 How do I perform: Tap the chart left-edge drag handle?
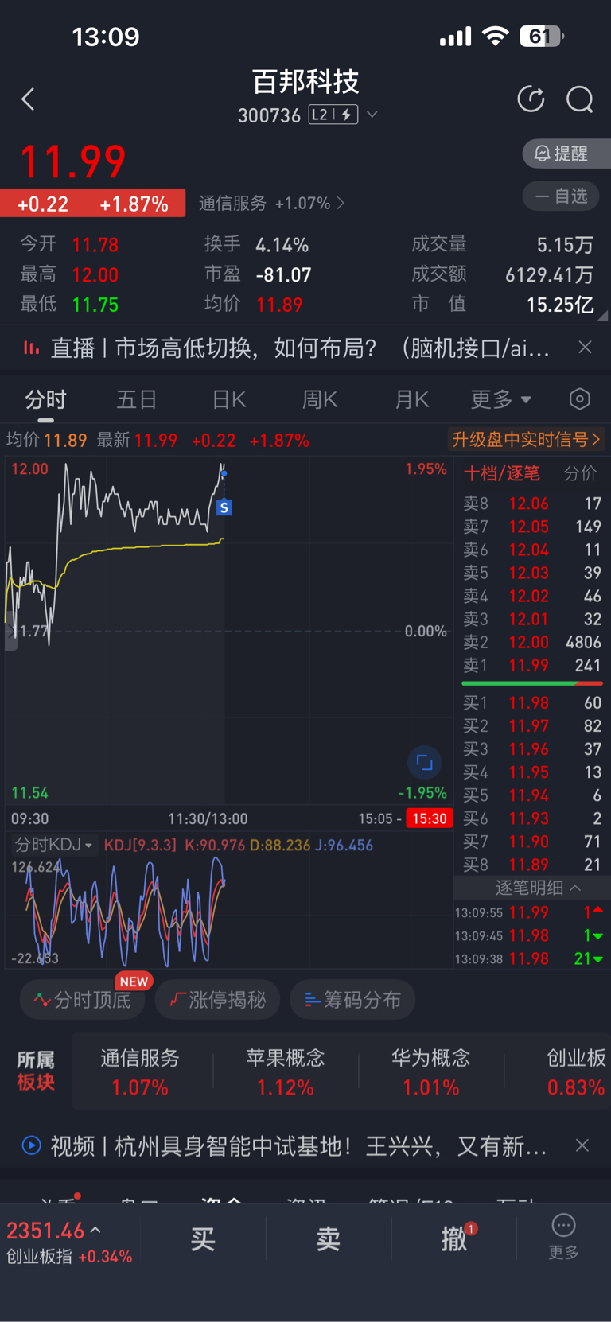(10, 632)
